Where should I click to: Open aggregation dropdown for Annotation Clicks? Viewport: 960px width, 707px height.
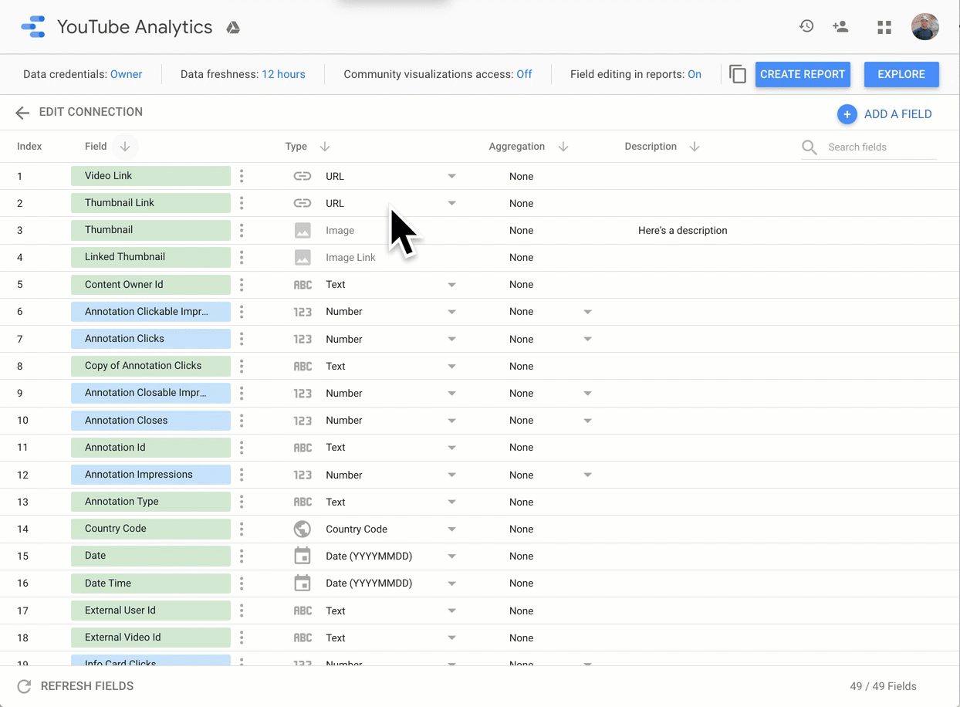(587, 339)
